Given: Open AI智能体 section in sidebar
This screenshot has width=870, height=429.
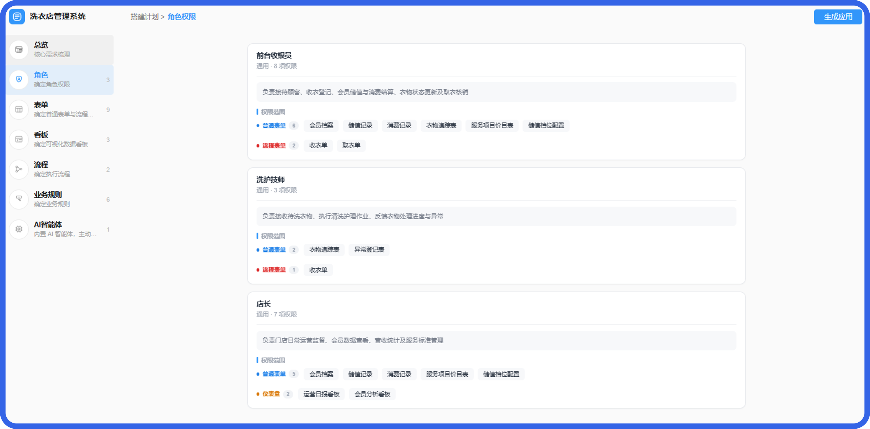Looking at the screenshot, I should click(x=60, y=229).
